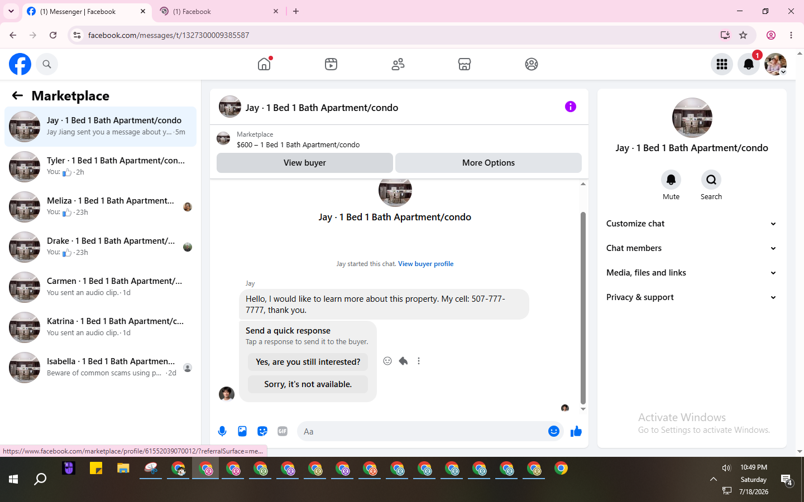Expand Media, files and links section
This screenshot has height=502, width=804.
coord(692,273)
